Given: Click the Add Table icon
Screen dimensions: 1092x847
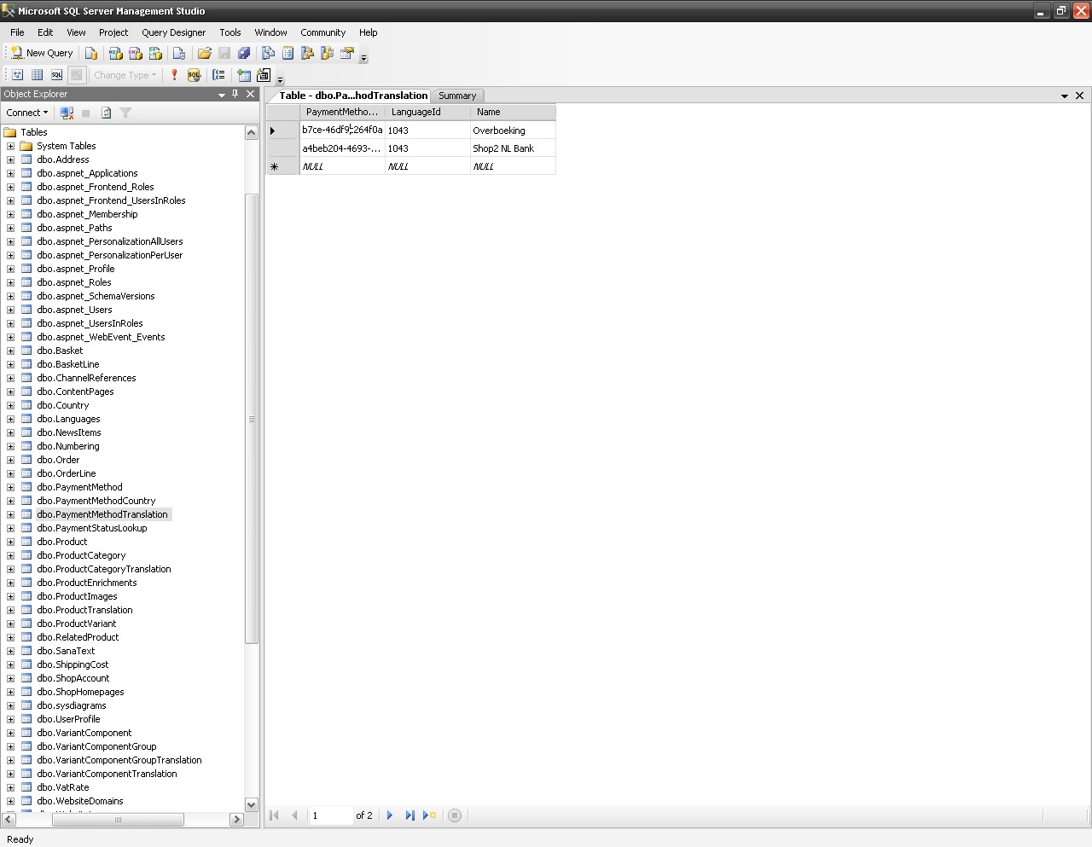Looking at the screenshot, I should (244, 75).
